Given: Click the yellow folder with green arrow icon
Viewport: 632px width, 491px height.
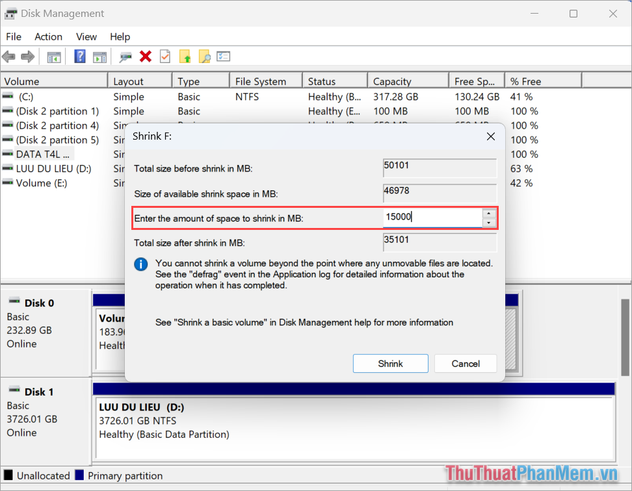Looking at the screenshot, I should [185, 57].
